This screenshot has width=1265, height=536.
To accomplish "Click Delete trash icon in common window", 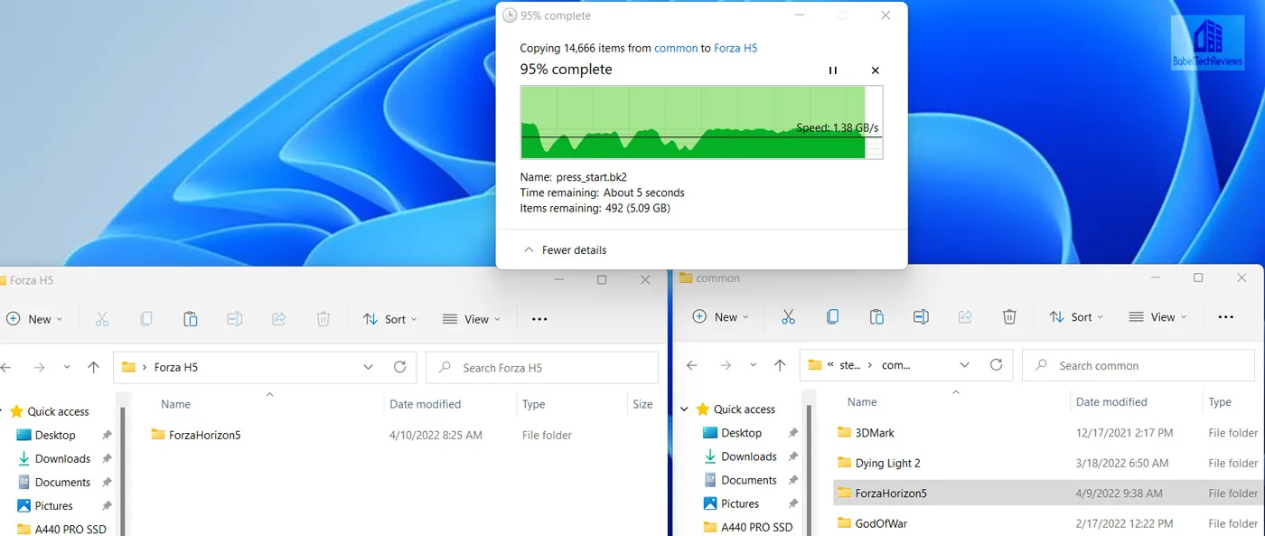I will (x=1009, y=317).
